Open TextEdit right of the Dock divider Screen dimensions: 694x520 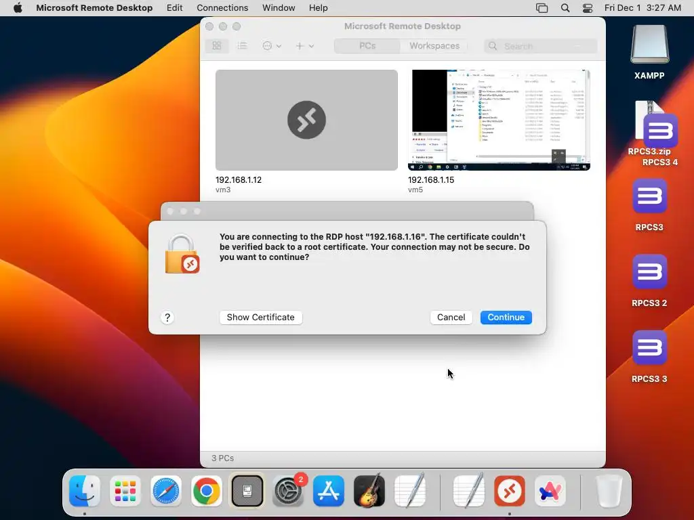(x=469, y=490)
